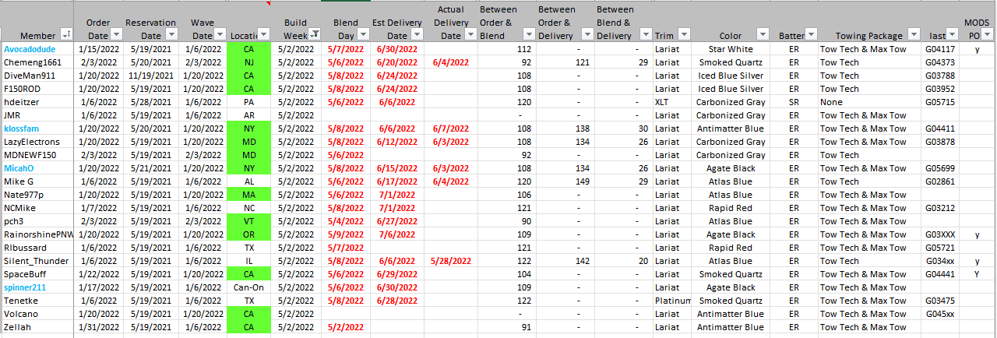Open the Trim column filter button
The width and height of the screenshot is (997, 338).
[x=683, y=35]
